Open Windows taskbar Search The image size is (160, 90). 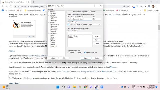[63, 87]
